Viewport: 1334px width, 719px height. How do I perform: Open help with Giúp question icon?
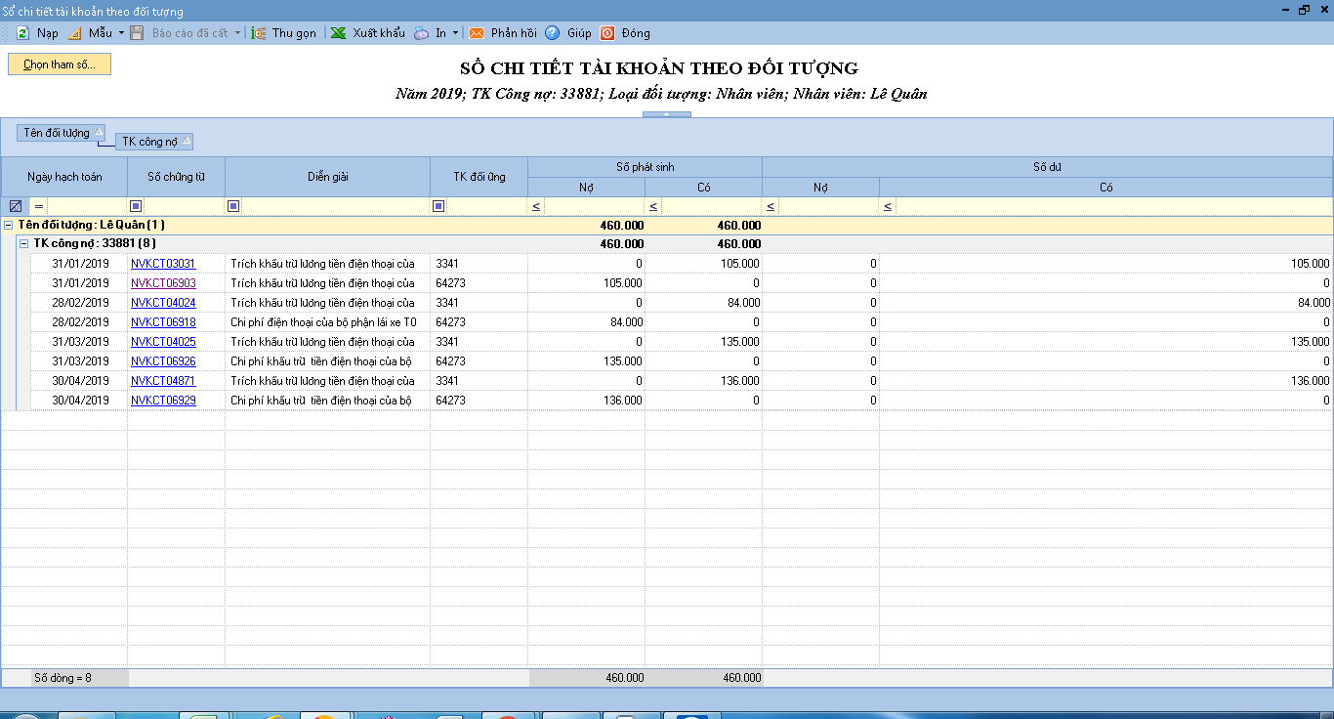553,33
